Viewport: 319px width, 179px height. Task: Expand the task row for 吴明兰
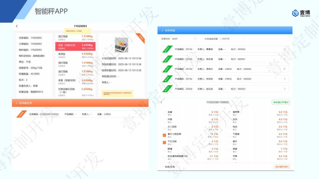click(285, 69)
